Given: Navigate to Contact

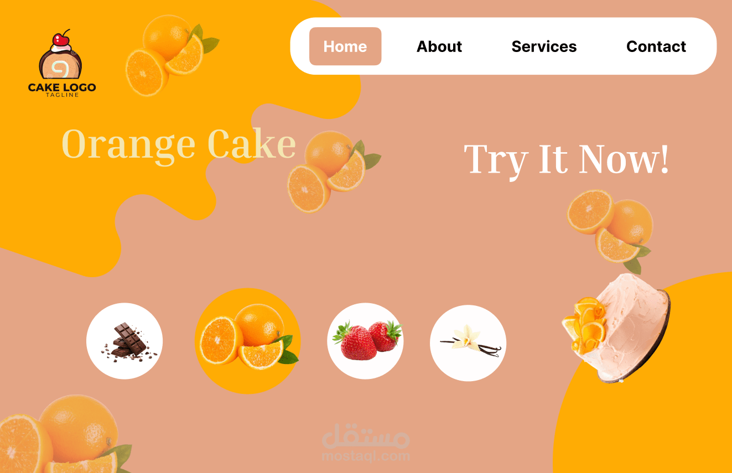Looking at the screenshot, I should pyautogui.click(x=656, y=46).
